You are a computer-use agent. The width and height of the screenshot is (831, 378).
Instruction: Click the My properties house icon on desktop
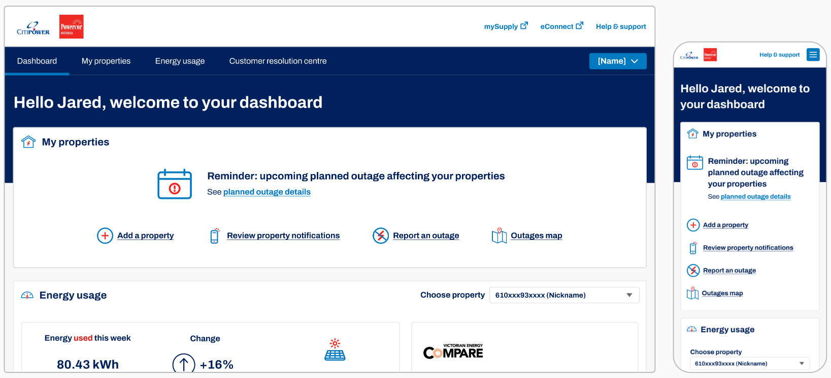tap(28, 142)
